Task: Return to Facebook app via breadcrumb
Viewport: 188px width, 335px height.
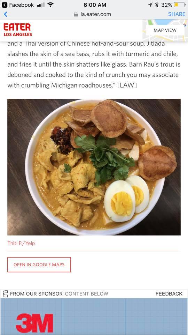Action: click(18, 5)
